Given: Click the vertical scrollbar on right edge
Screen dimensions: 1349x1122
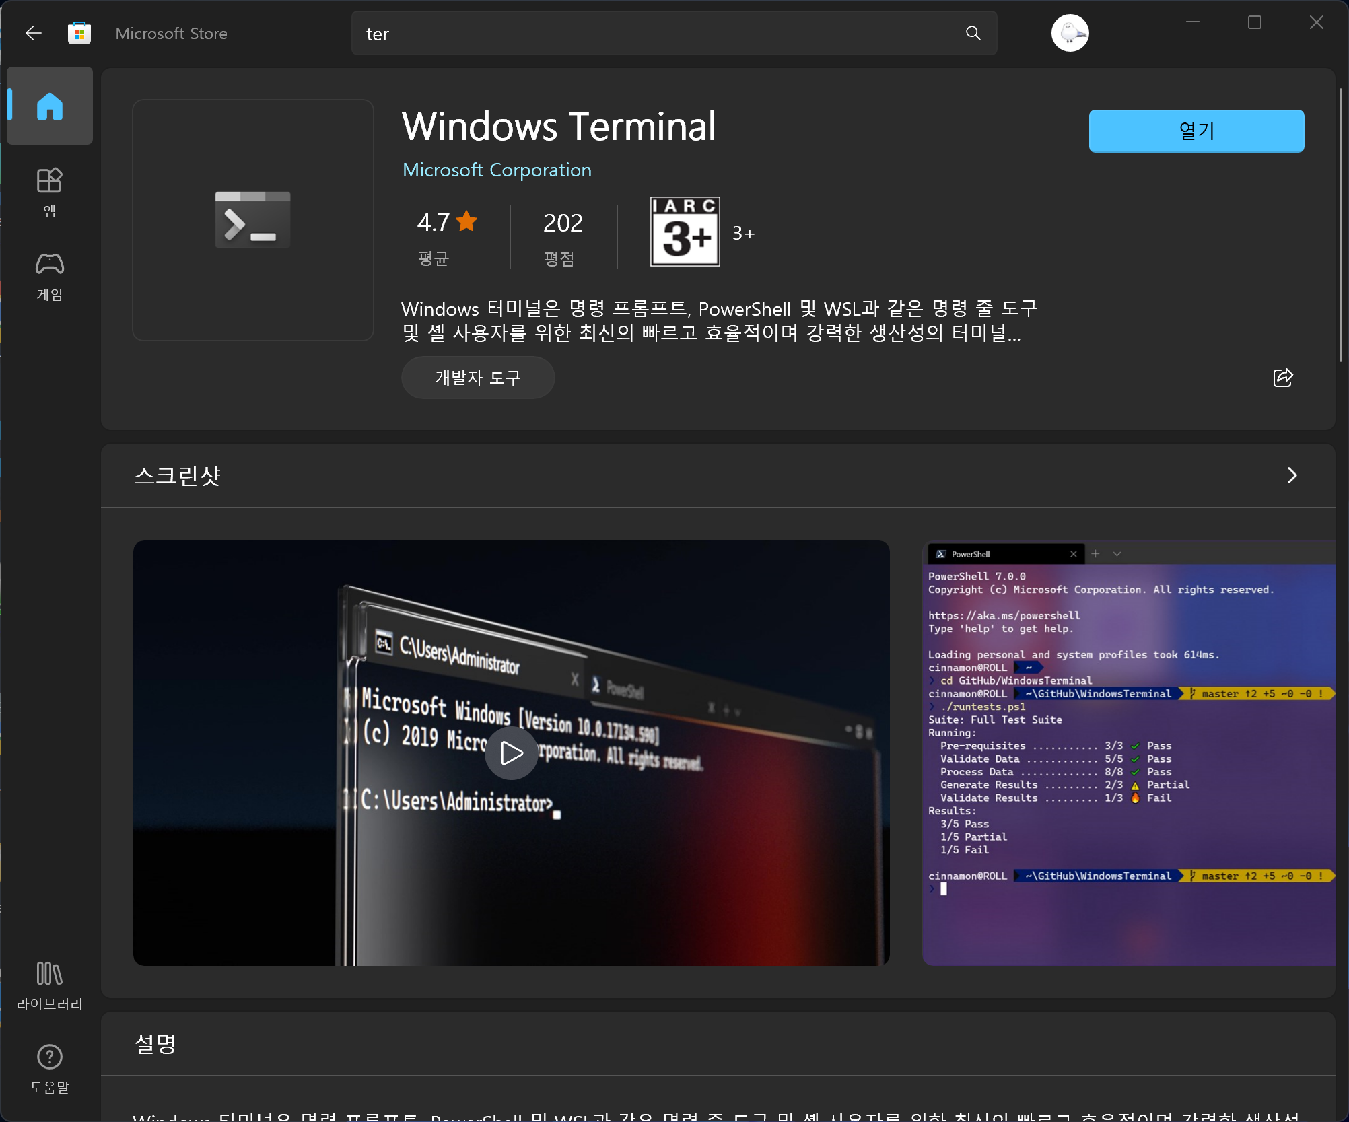Looking at the screenshot, I should click(x=1340, y=225).
